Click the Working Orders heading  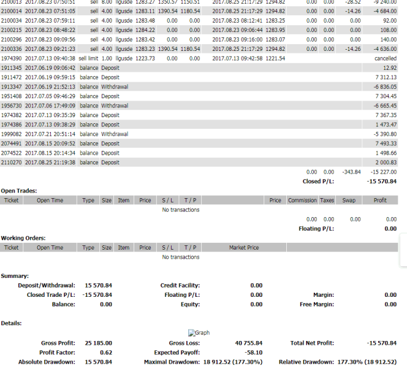[x=23, y=238]
